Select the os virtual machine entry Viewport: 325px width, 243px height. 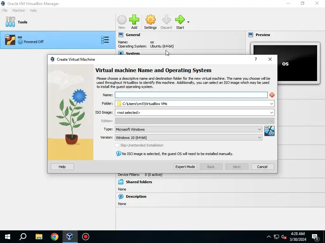click(58, 40)
